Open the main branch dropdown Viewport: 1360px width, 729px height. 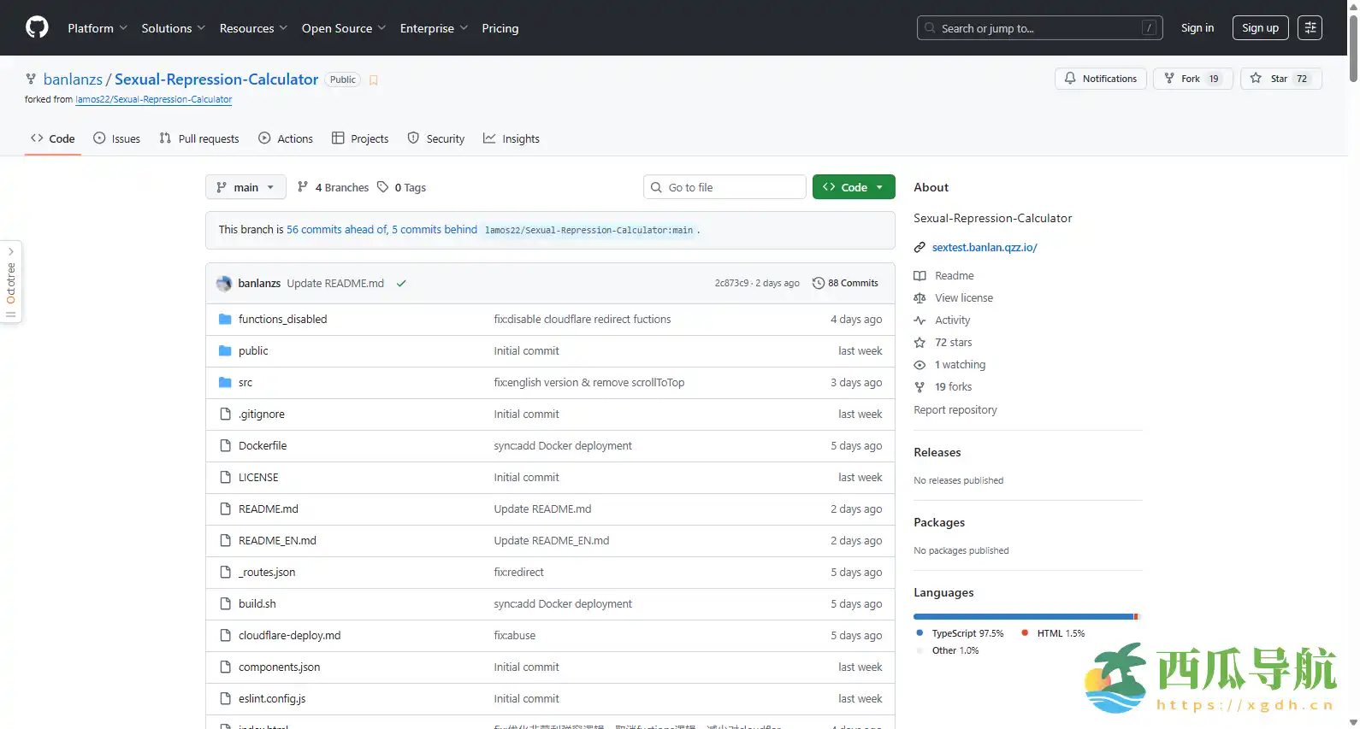tap(245, 187)
